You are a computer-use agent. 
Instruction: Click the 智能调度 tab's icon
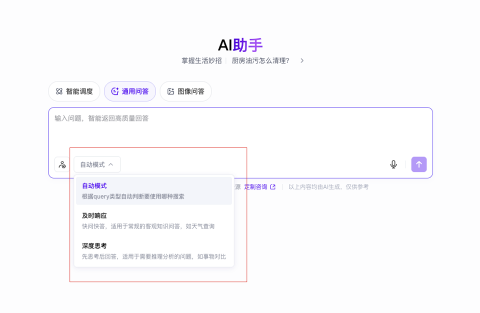[59, 91]
